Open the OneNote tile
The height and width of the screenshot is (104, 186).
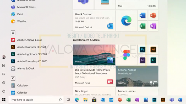click(153, 26)
